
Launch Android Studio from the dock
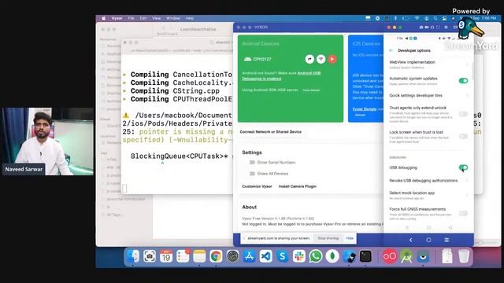[406, 256]
